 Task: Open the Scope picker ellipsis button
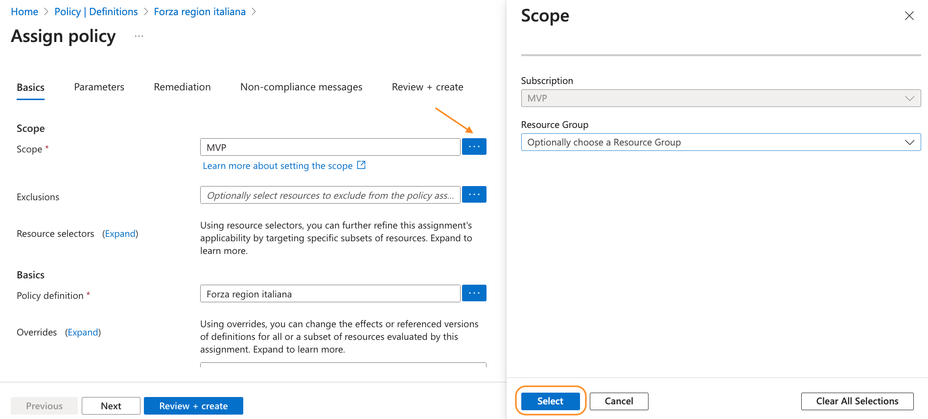coord(474,147)
